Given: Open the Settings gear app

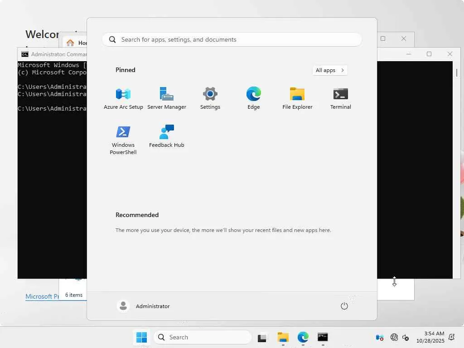Looking at the screenshot, I should pos(210,98).
